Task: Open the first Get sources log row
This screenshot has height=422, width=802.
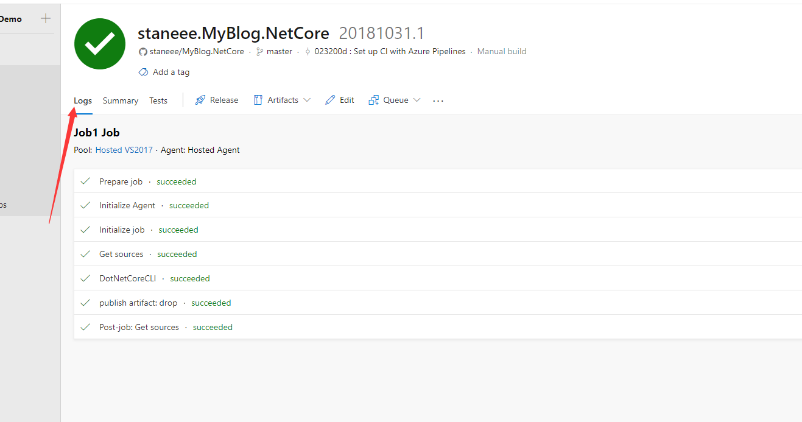Action: [x=438, y=254]
